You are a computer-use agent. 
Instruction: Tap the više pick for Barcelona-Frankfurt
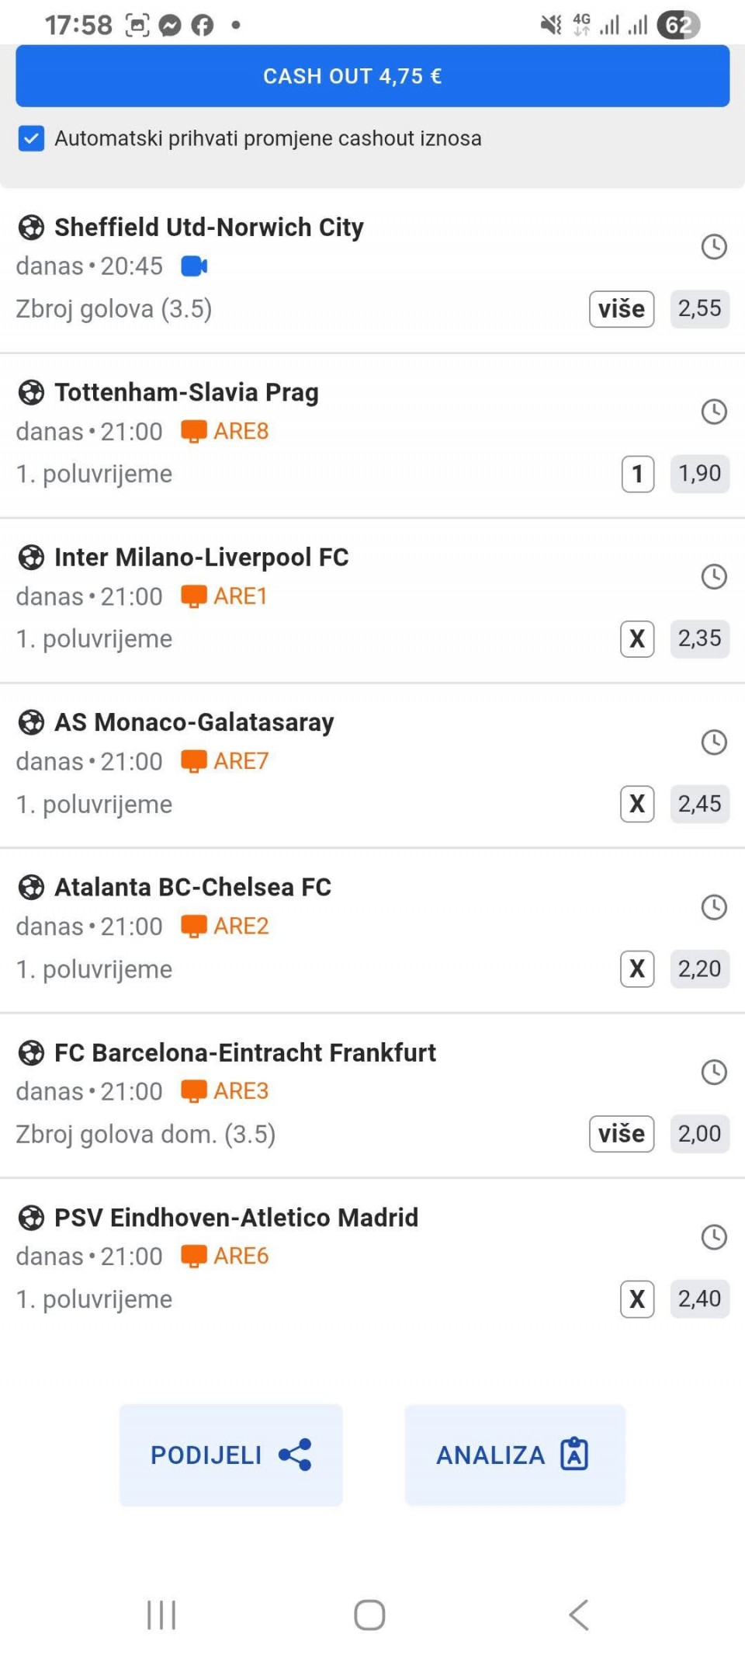pyautogui.click(x=622, y=1134)
